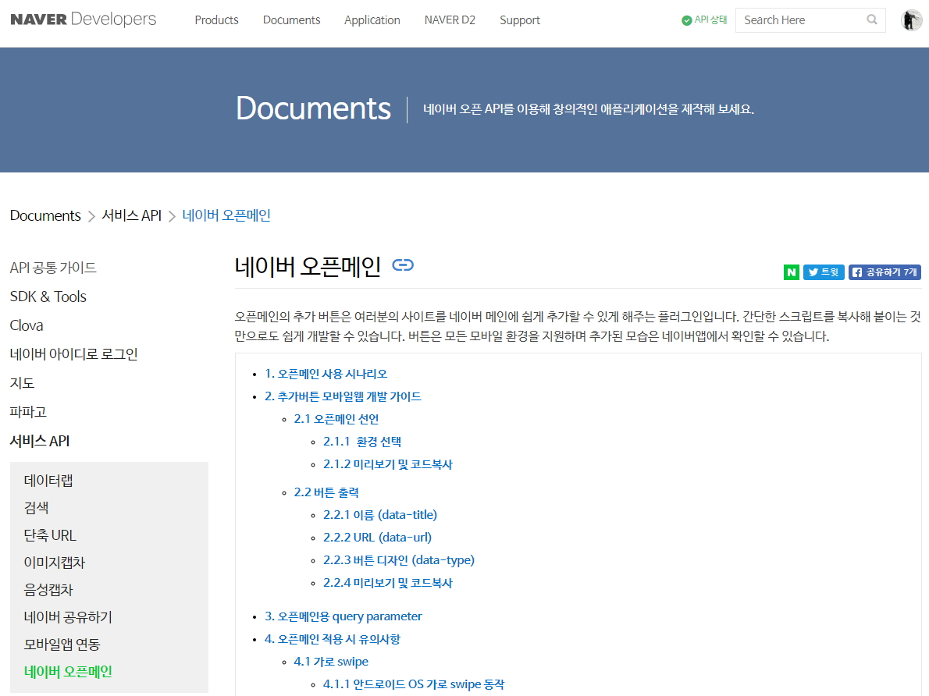Collapse the 서비스 API sidebar section
Viewport: 929px width, 696px height.
coord(40,442)
